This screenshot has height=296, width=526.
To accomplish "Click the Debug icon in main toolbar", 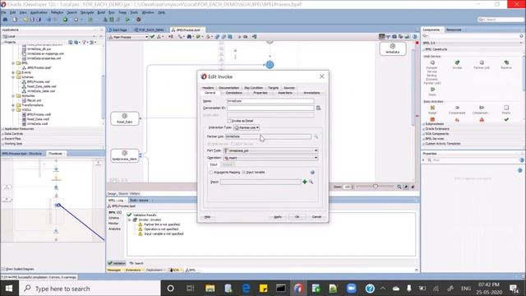I will click(138, 20).
